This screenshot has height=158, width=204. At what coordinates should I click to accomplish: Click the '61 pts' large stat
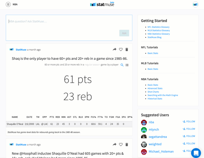point(78,79)
